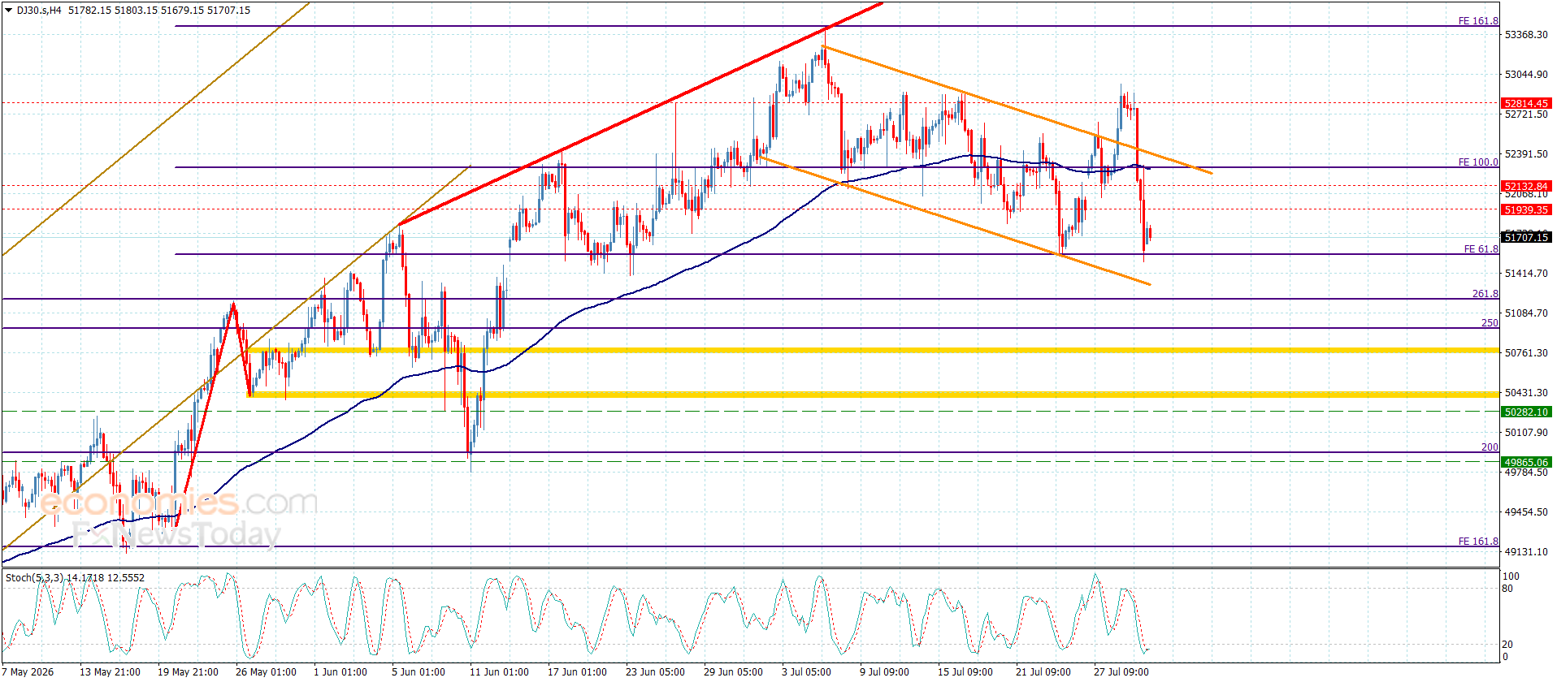
Task: Select the red 52814.45 price level label
Action: pos(1526,104)
